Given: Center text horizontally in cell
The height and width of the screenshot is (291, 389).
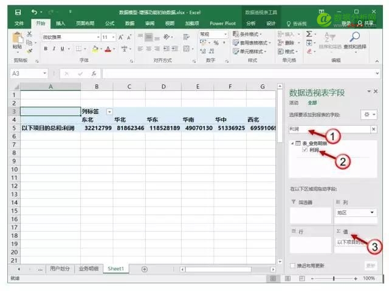Looking at the screenshot, I should [148, 48].
